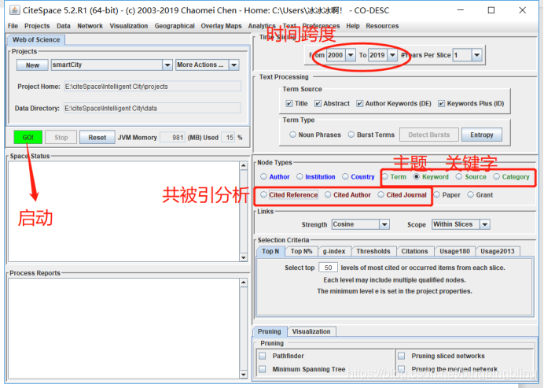Open the Overlay Maps menu

(x=221, y=26)
